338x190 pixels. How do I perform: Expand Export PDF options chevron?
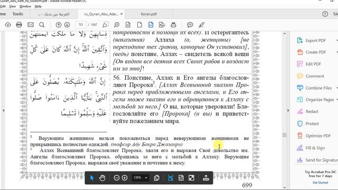tap(337, 41)
